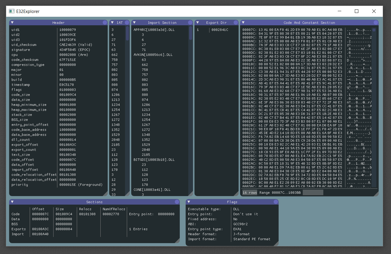Viewport: 391px width, 254px height.
Task: Click header format value J-format
Action: pos(242,234)
